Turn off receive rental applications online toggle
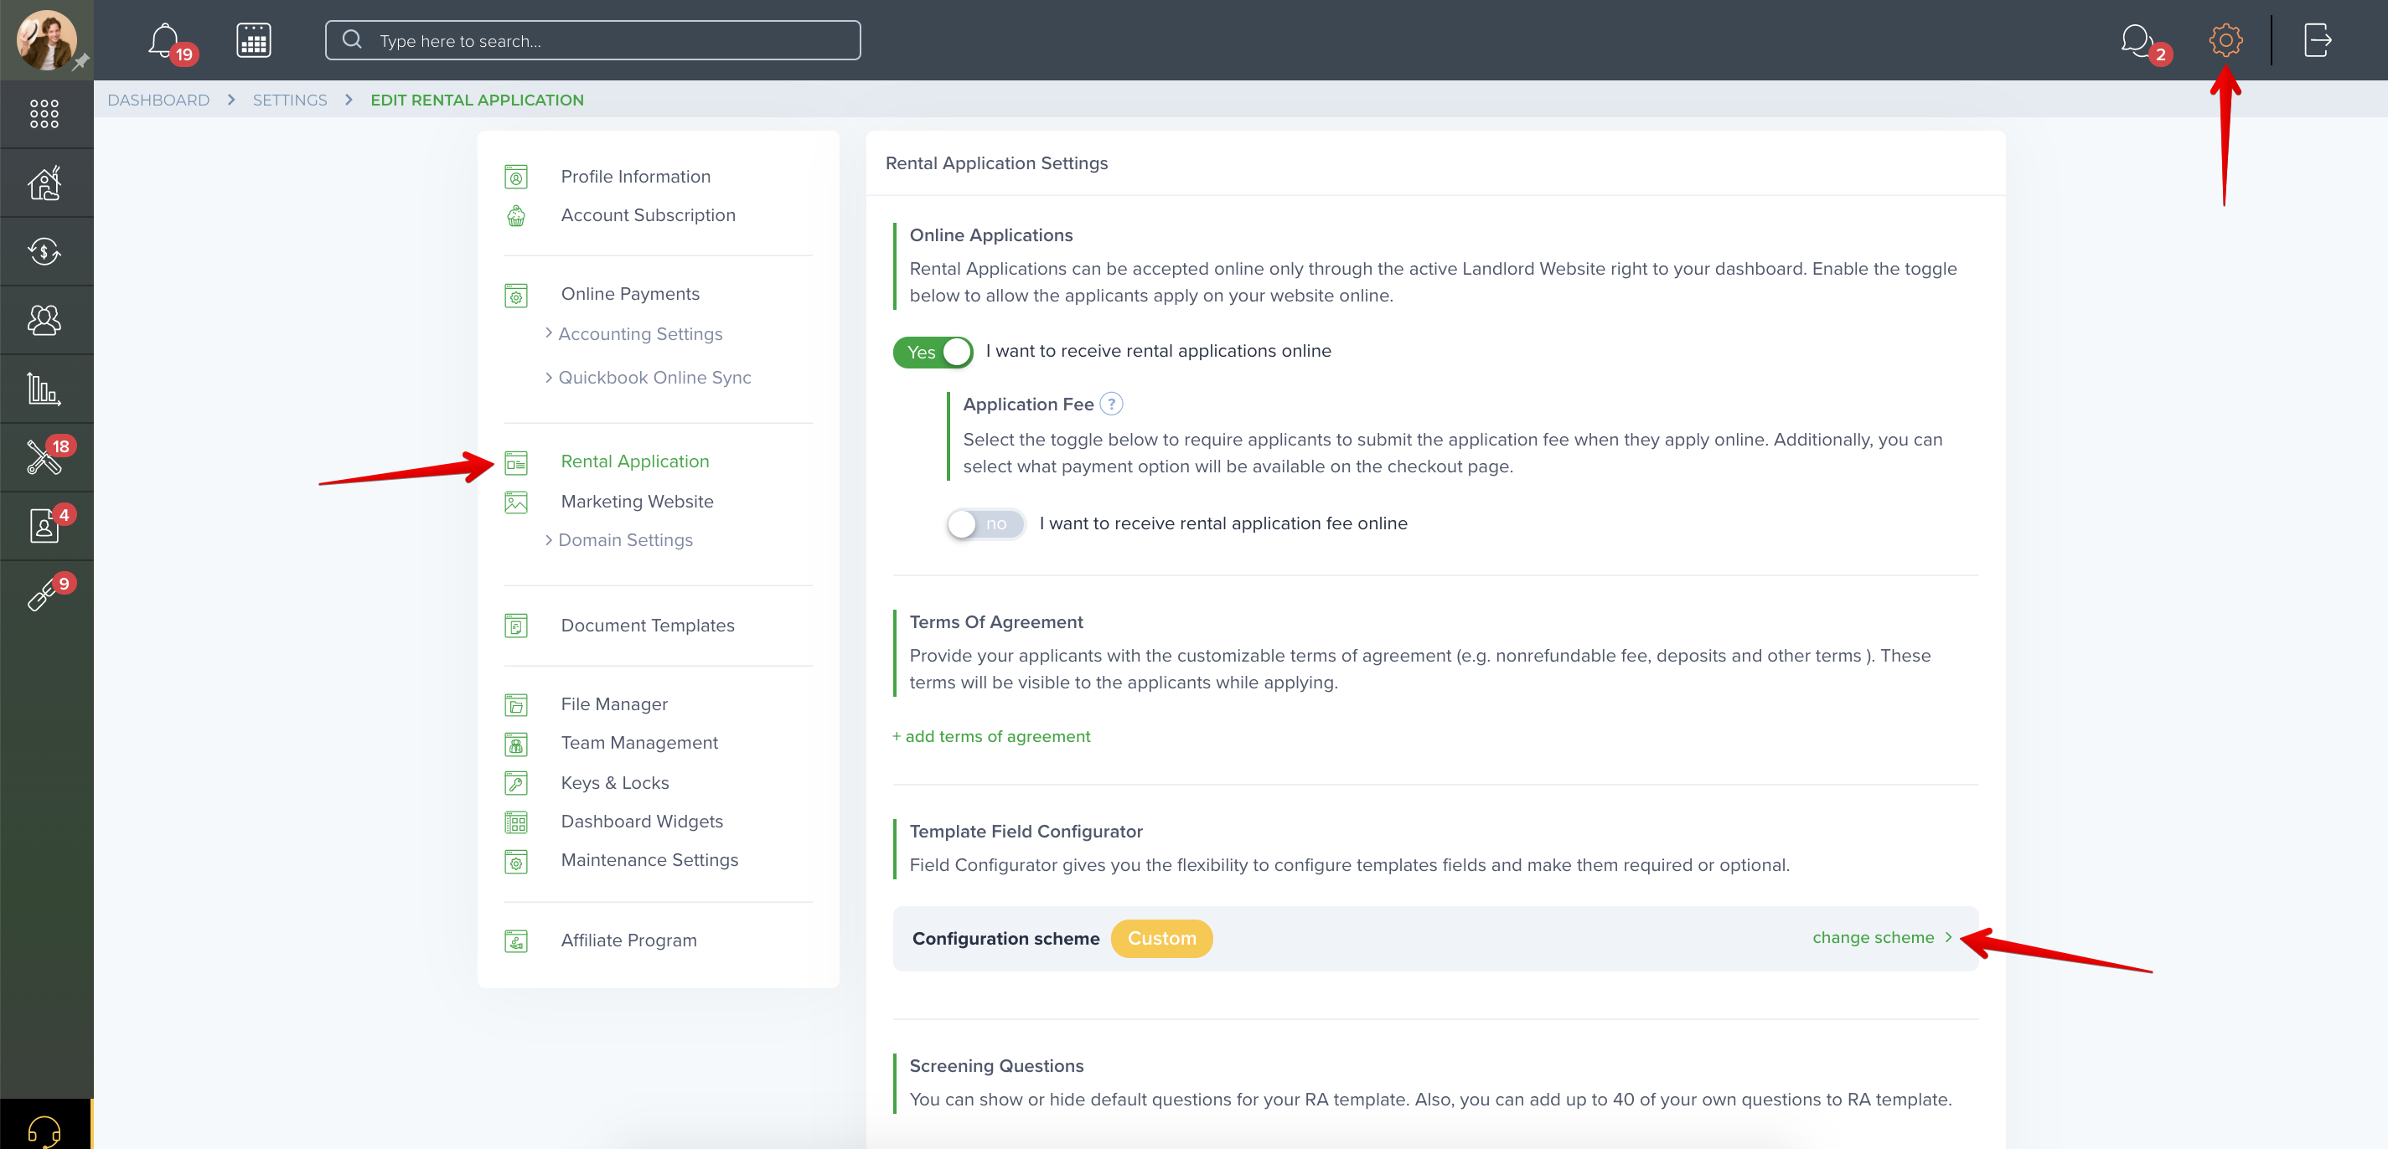The height and width of the screenshot is (1149, 2388). pyautogui.click(x=933, y=352)
